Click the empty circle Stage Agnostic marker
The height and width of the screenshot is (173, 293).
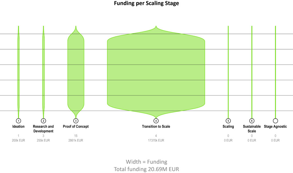pos(275,121)
